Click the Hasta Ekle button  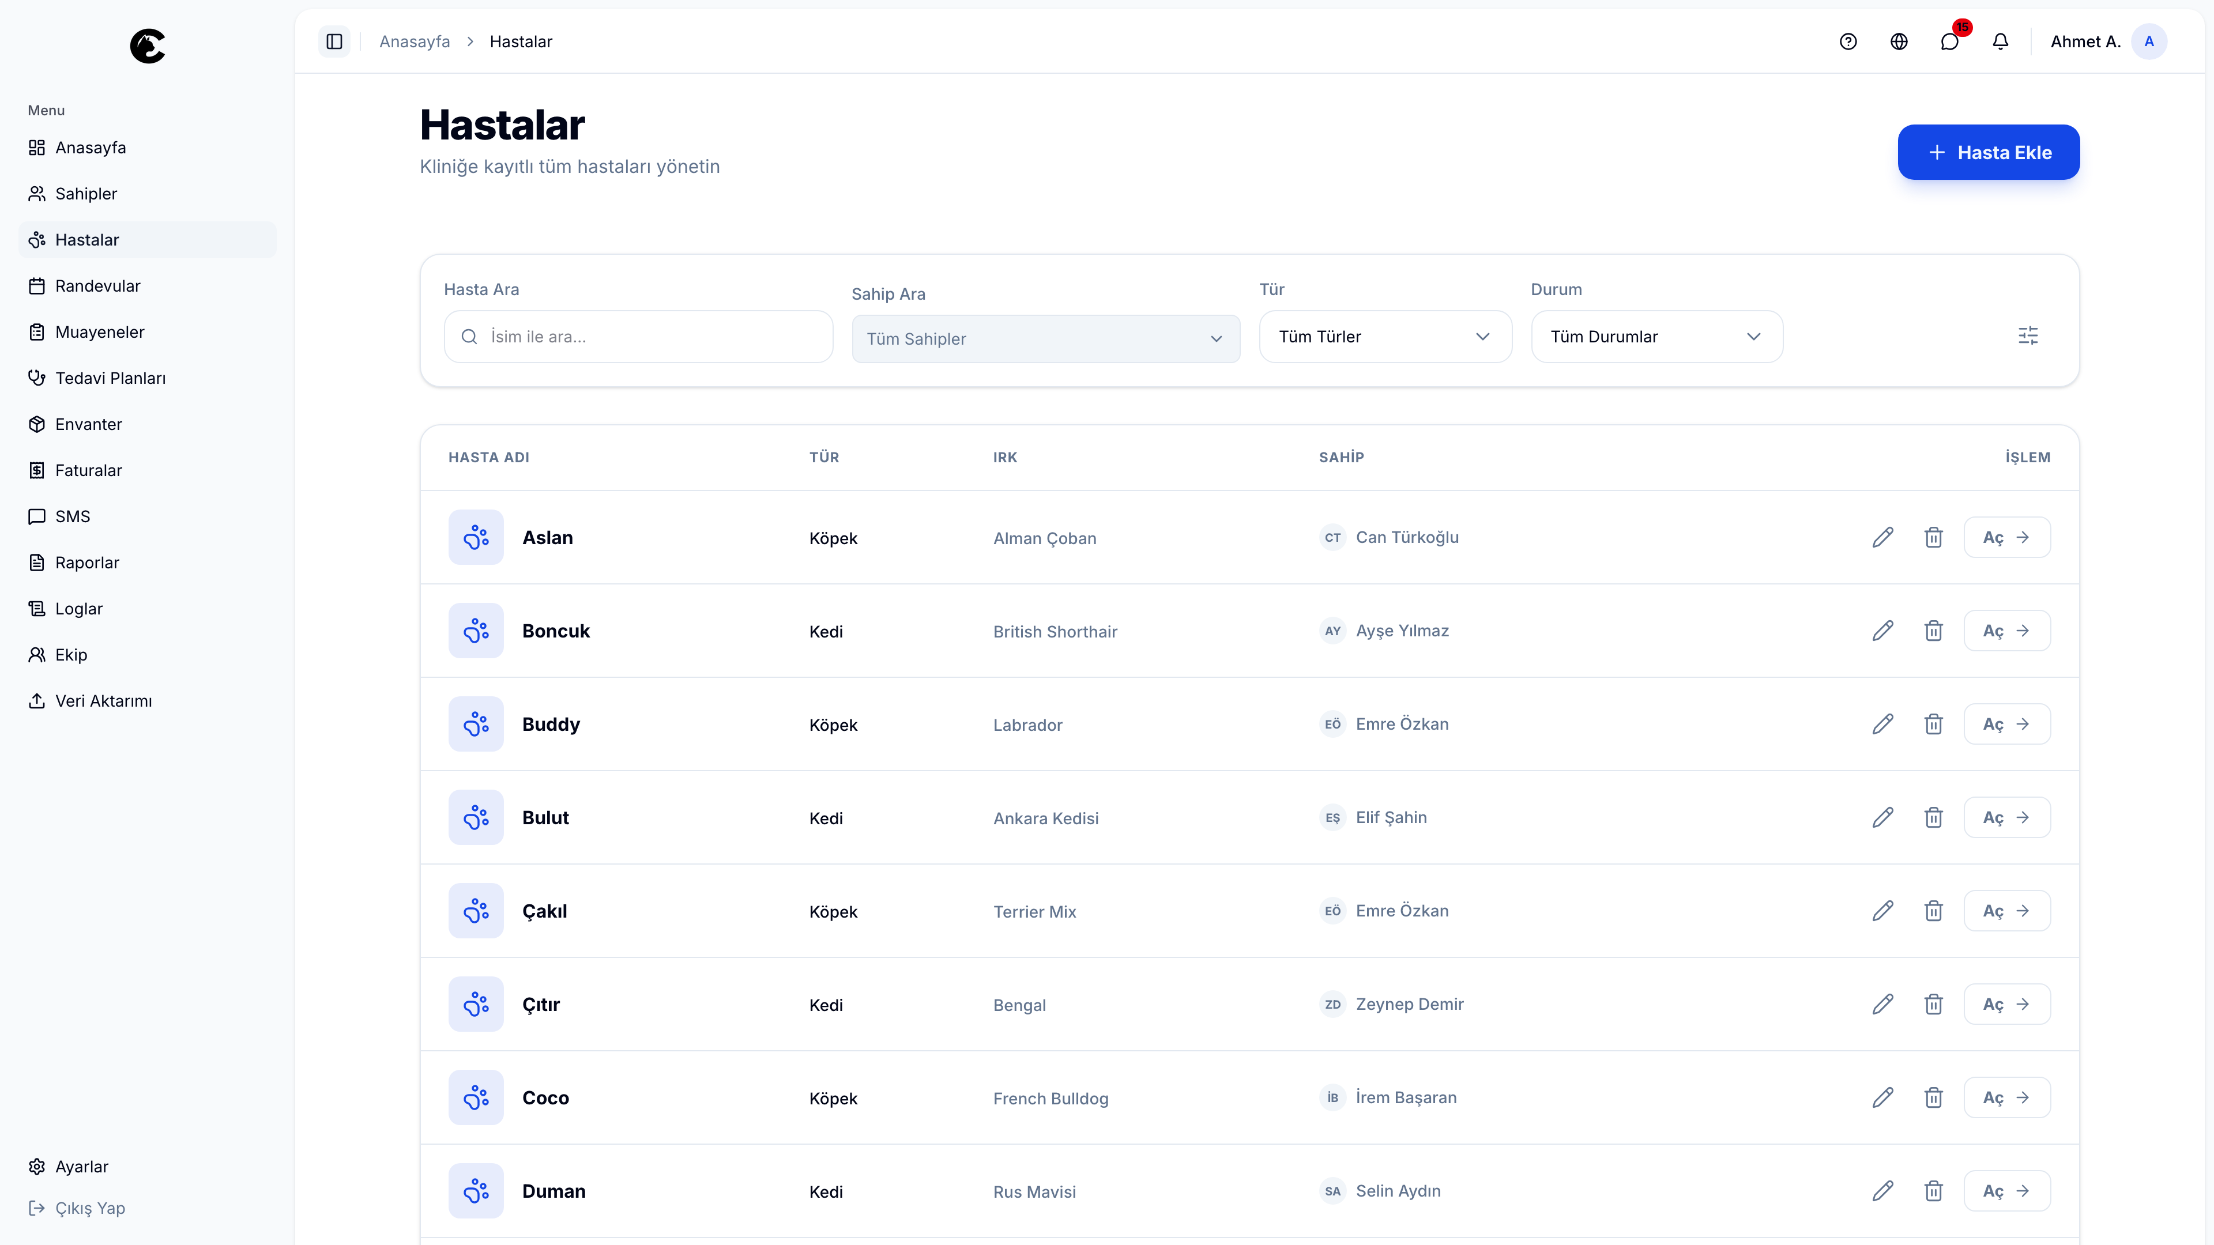point(1988,152)
